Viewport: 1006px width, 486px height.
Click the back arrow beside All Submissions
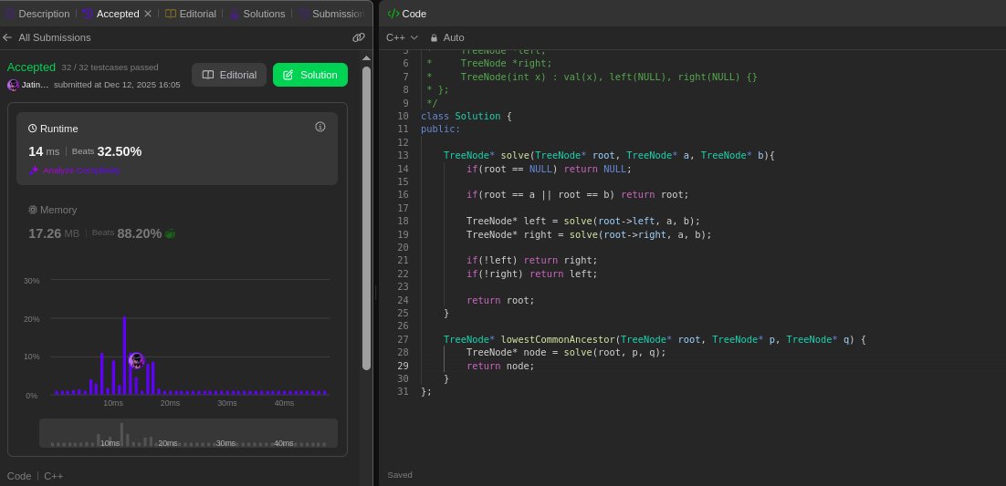point(7,37)
